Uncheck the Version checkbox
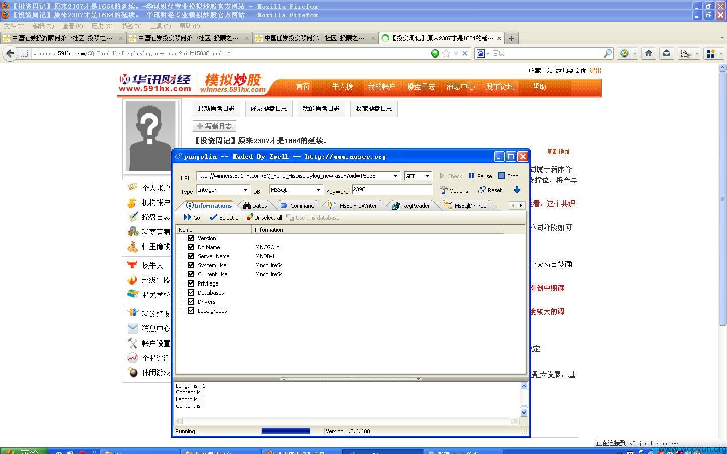 (191, 238)
